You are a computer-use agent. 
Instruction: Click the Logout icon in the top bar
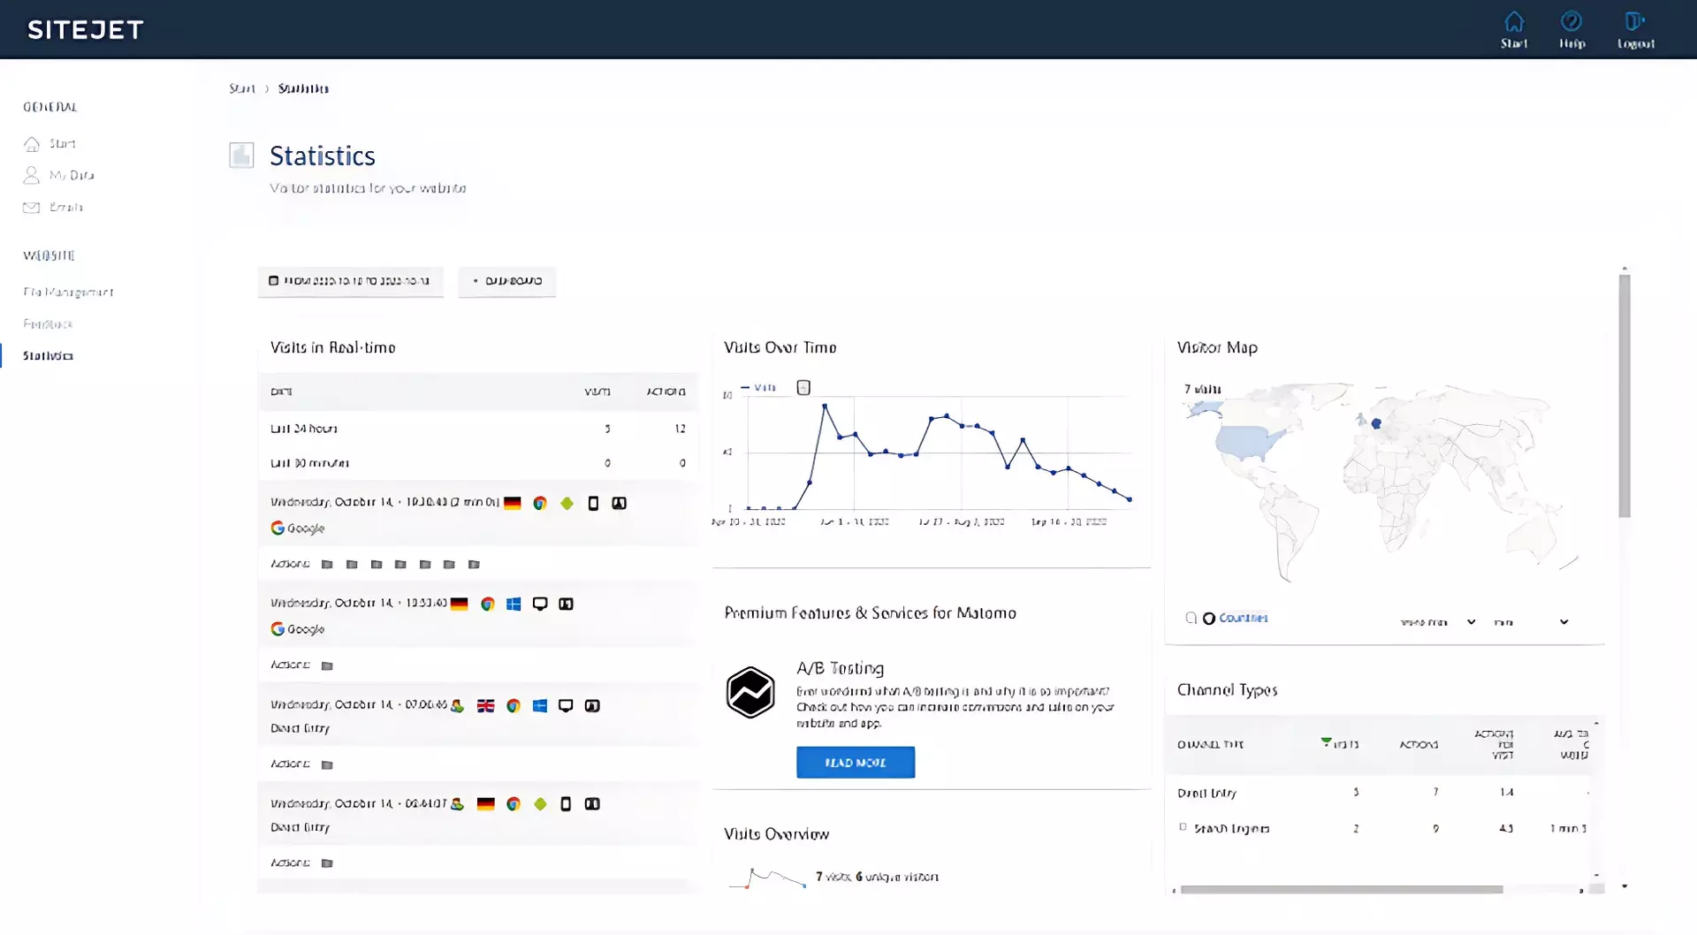(x=1634, y=21)
